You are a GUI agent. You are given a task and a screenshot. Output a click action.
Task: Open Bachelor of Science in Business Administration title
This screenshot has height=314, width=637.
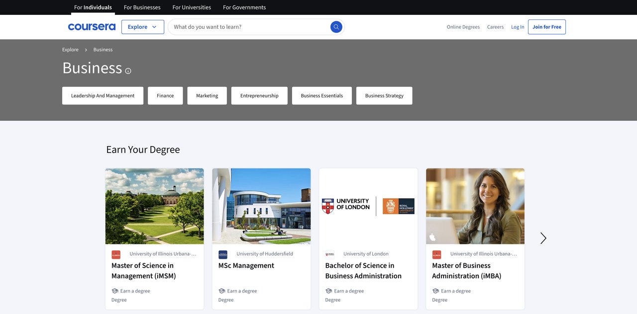(363, 271)
